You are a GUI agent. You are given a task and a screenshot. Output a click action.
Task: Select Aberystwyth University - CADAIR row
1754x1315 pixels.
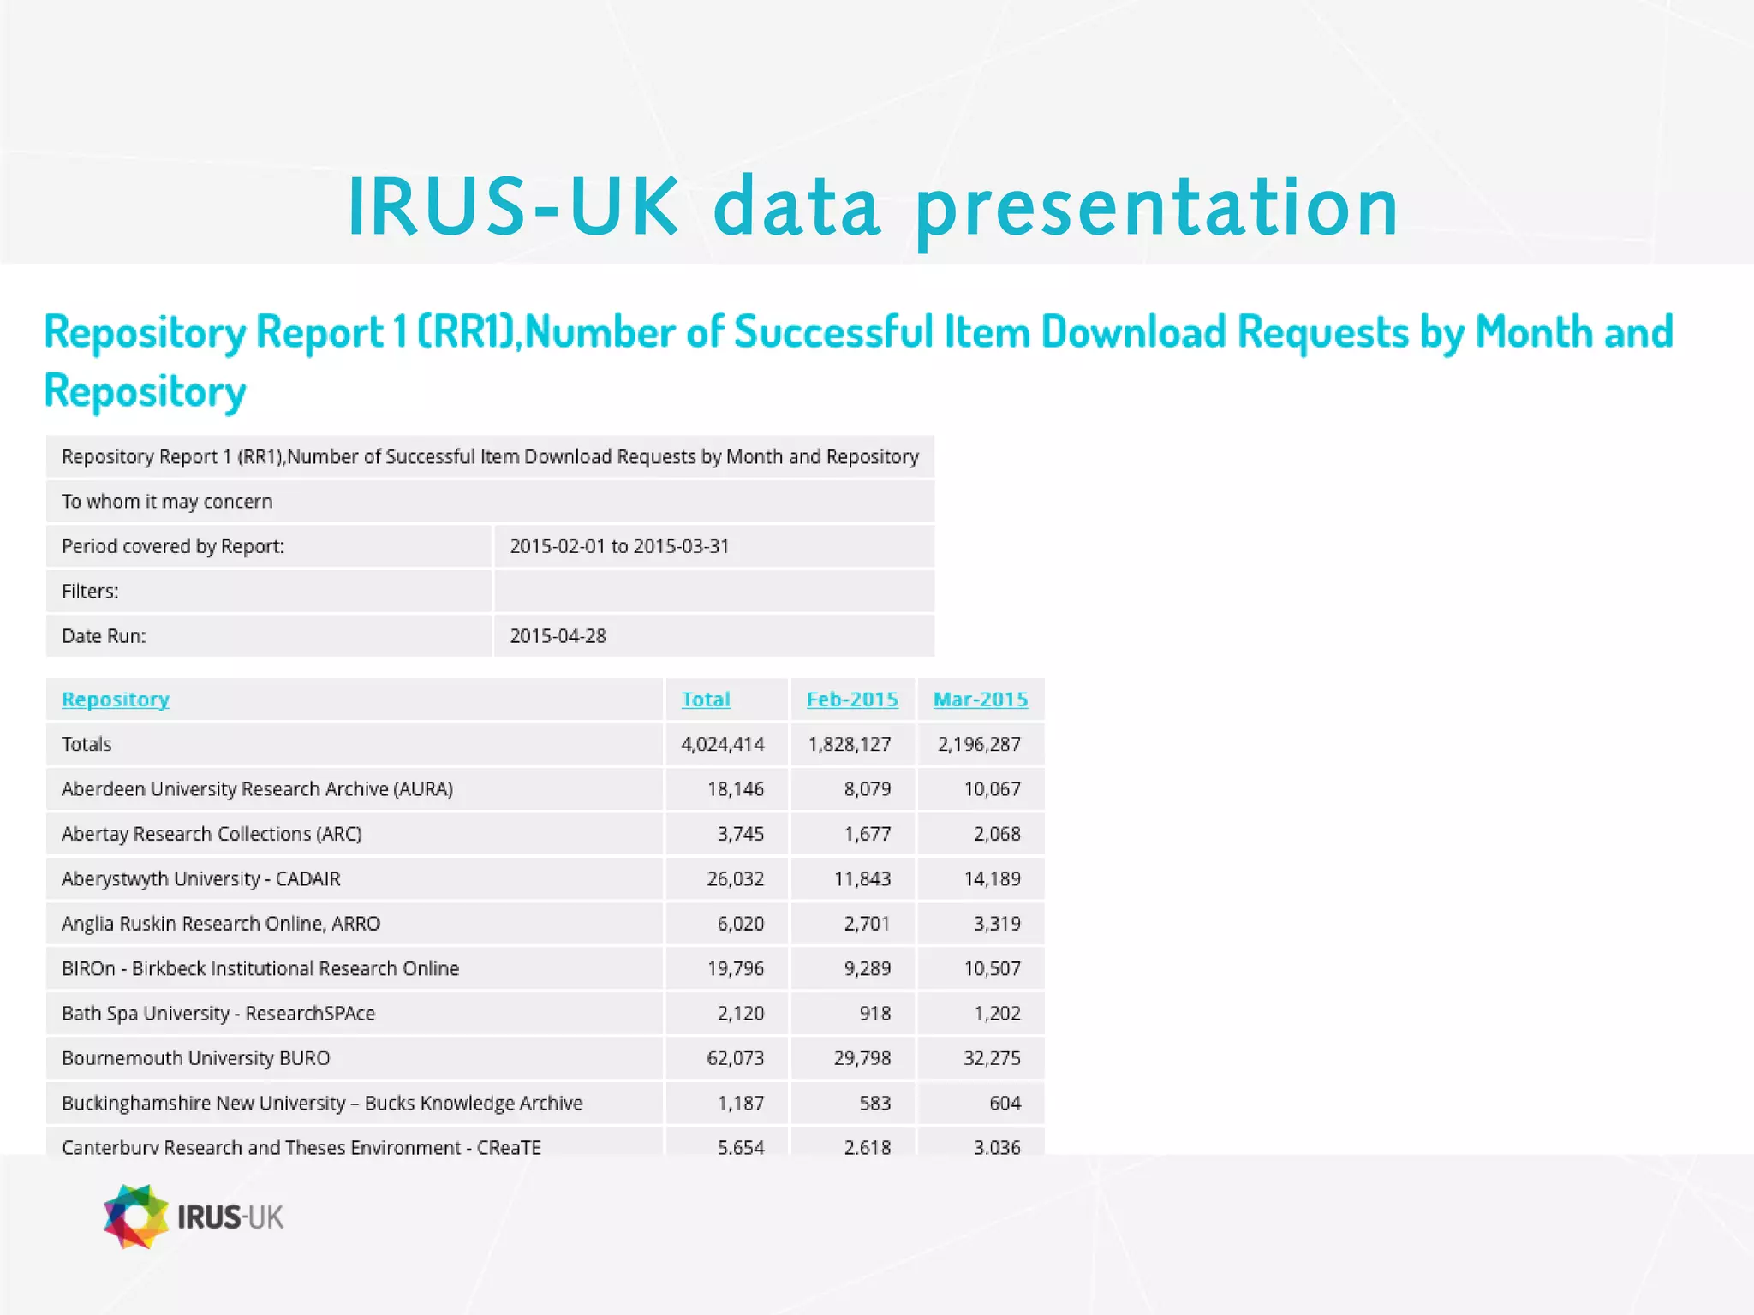tap(546, 878)
